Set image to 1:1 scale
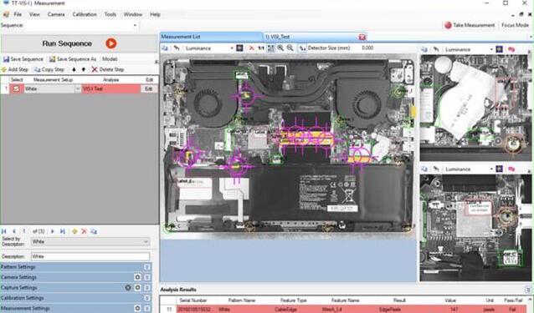Viewport: 534px width, 313px height. [x=261, y=48]
